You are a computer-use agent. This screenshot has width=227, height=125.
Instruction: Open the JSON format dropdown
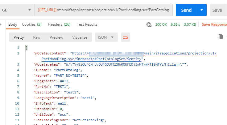(x=106, y=37)
